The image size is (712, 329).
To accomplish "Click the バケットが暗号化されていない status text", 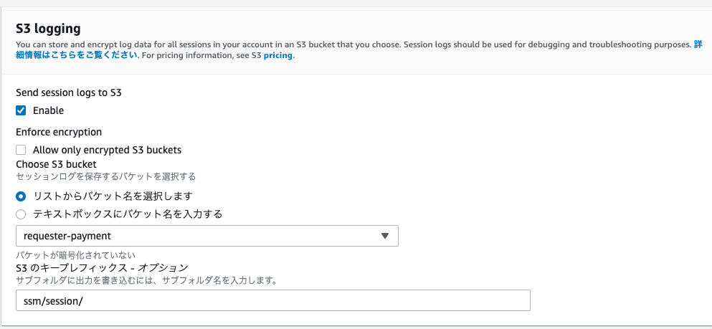I will 75,255.
